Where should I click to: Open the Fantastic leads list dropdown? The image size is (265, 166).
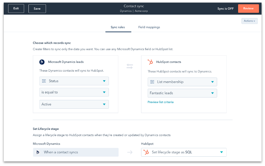click(182, 93)
